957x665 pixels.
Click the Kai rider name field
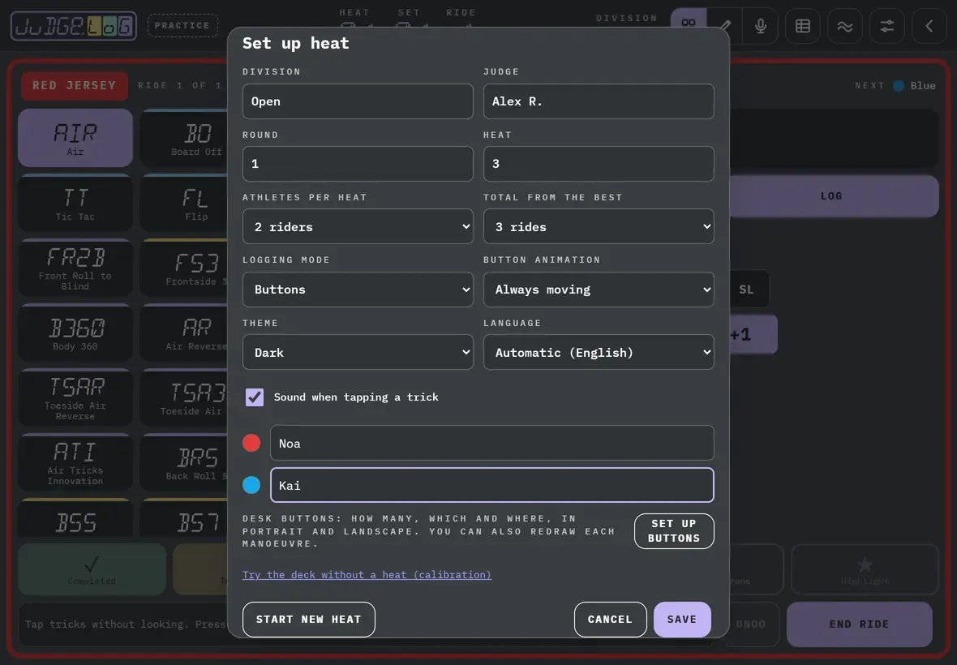(x=492, y=485)
